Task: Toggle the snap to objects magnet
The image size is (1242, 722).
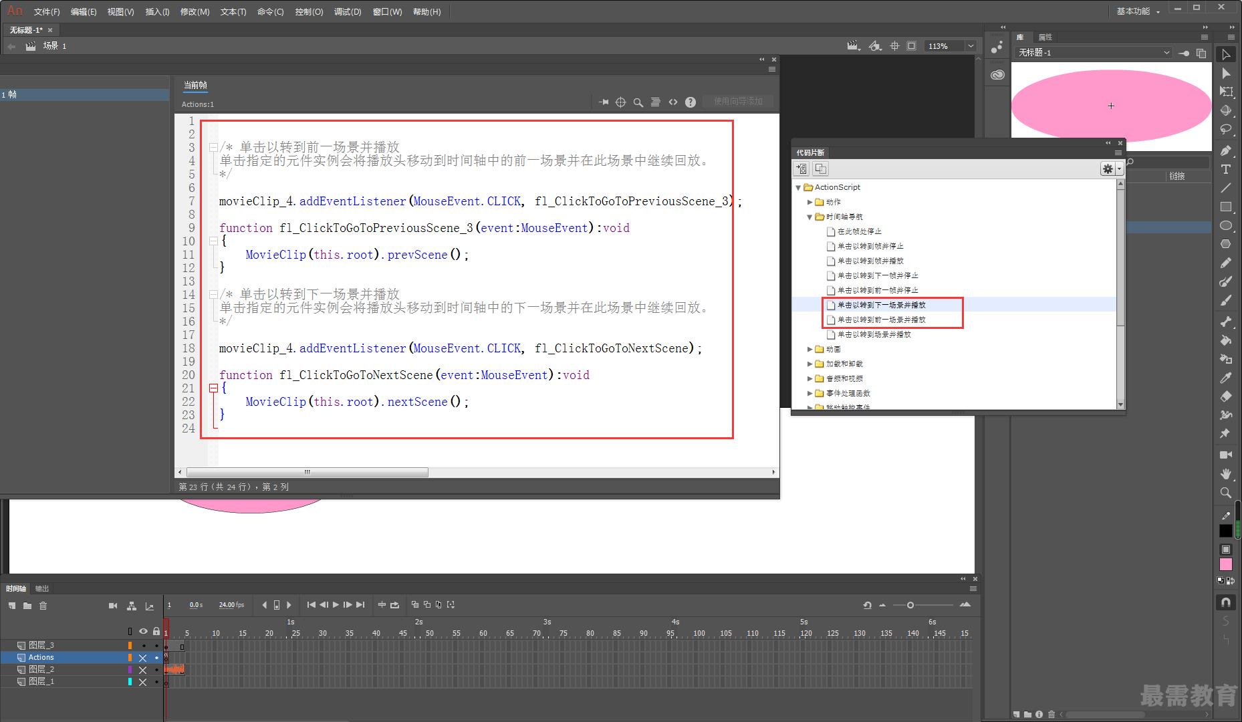Action: pos(1226,602)
